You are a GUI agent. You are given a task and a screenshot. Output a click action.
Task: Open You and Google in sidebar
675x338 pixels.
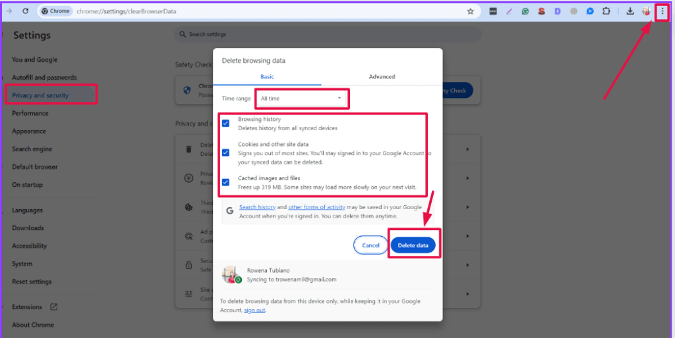pyautogui.click(x=34, y=60)
